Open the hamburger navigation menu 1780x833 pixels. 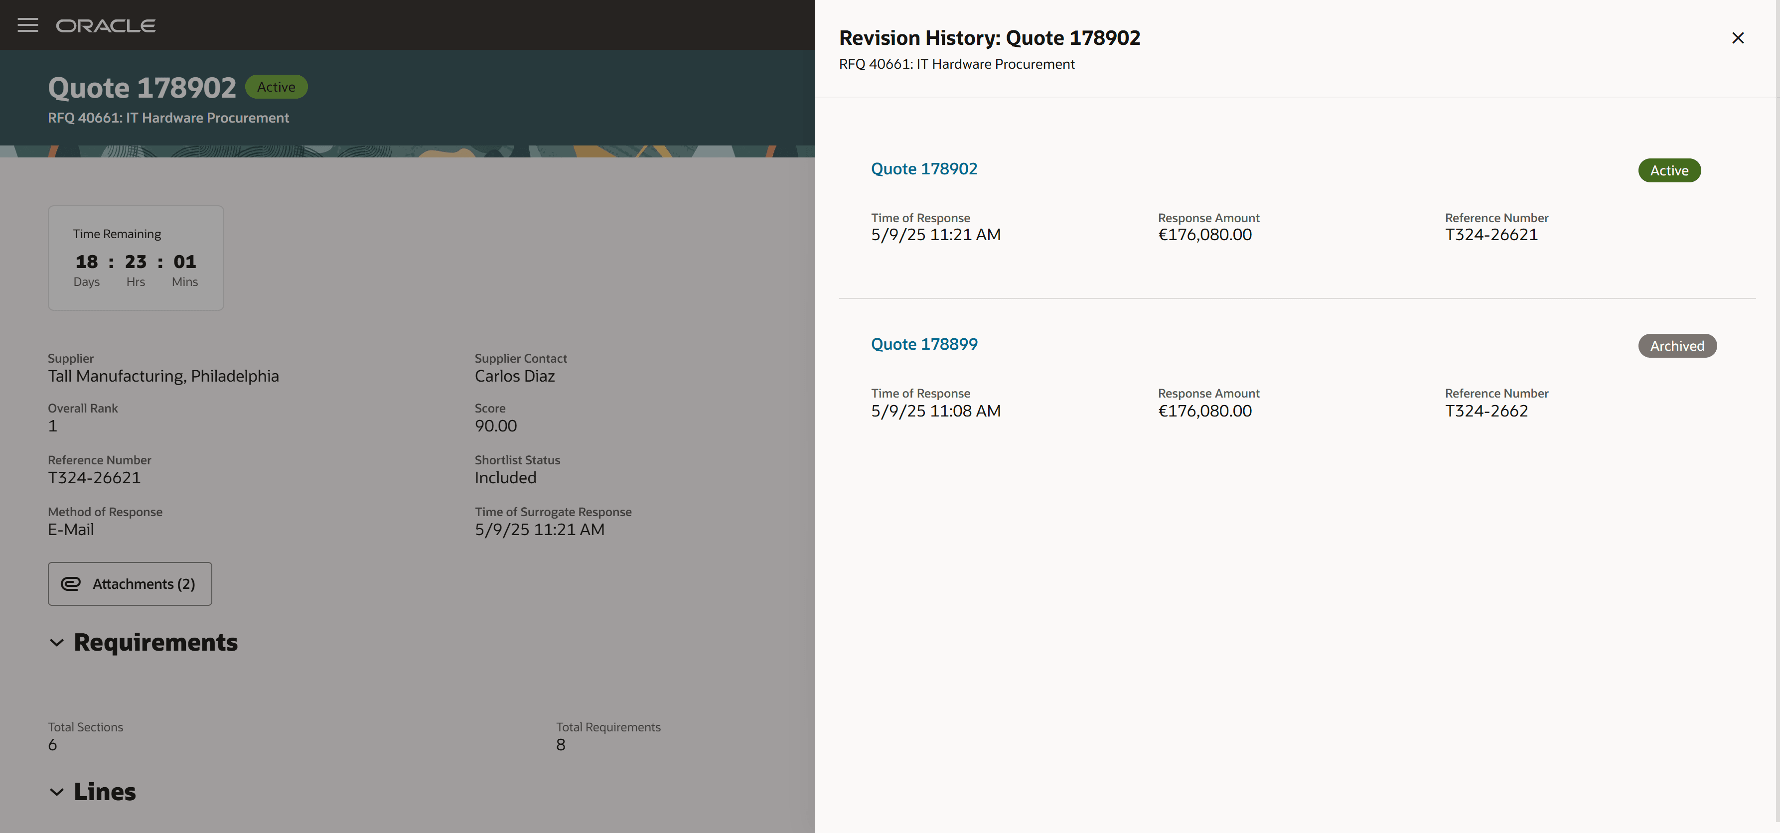(27, 25)
